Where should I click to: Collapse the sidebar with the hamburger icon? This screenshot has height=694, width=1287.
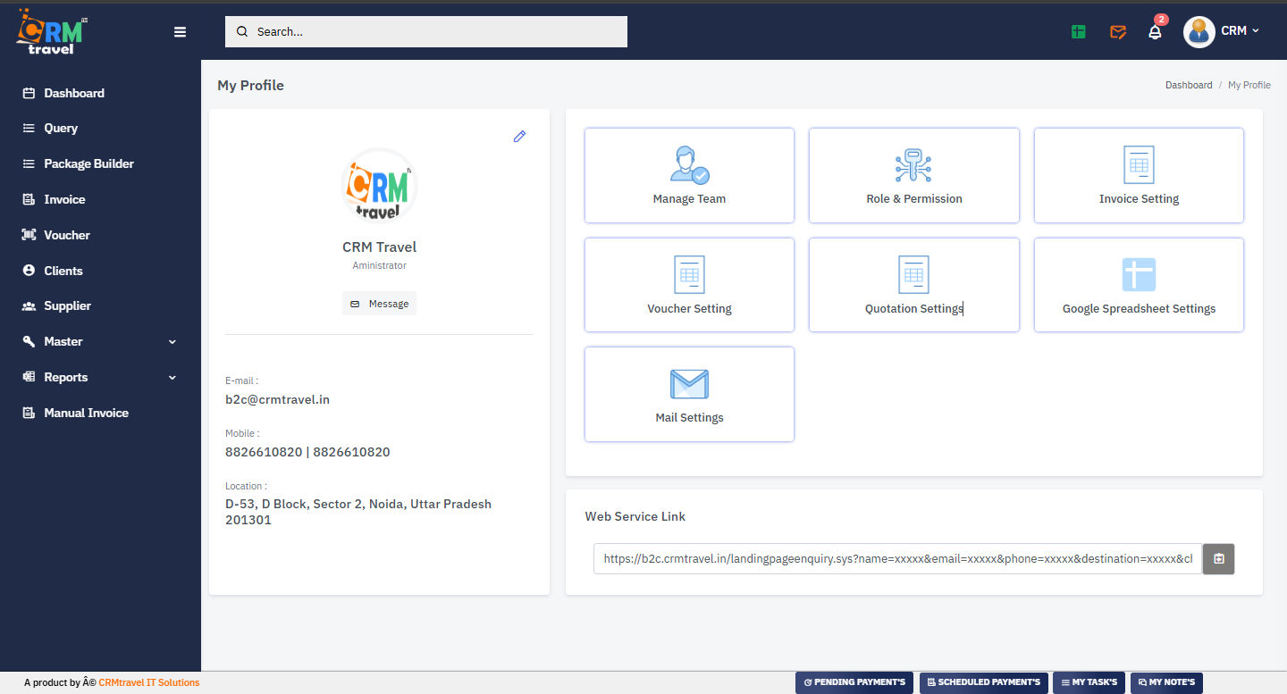[180, 31]
